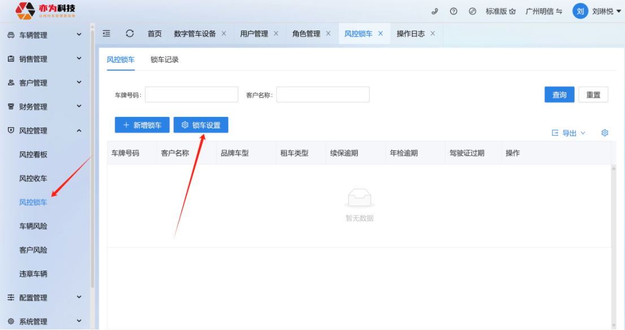Click the 新增锁车 button
The height and width of the screenshot is (330, 625).
click(142, 125)
